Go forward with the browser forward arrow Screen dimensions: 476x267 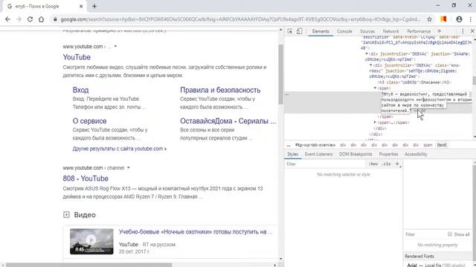click(x=19, y=19)
